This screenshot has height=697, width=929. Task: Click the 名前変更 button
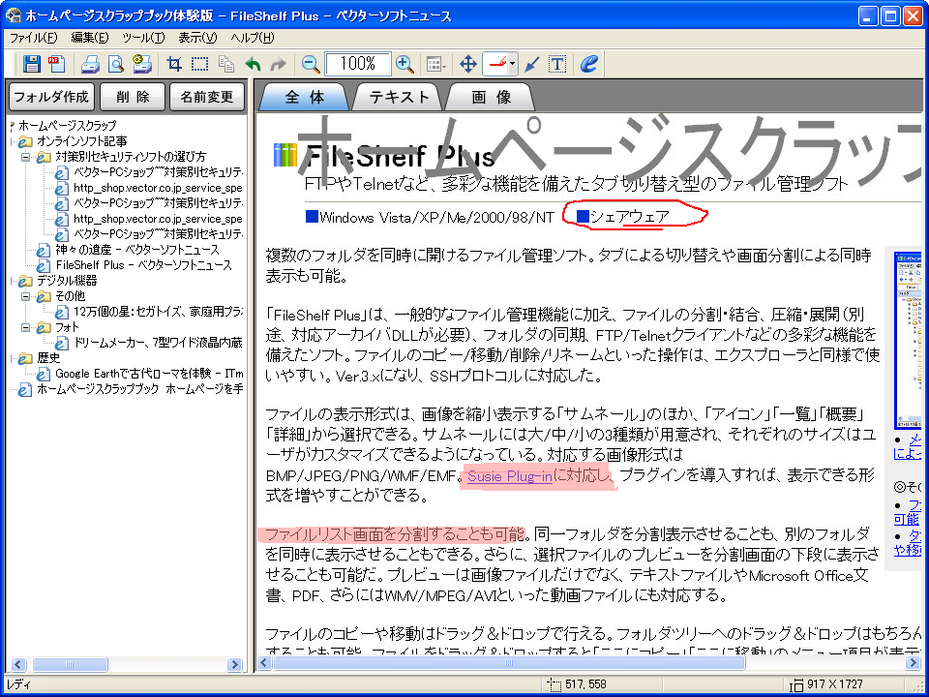pyautogui.click(x=207, y=97)
